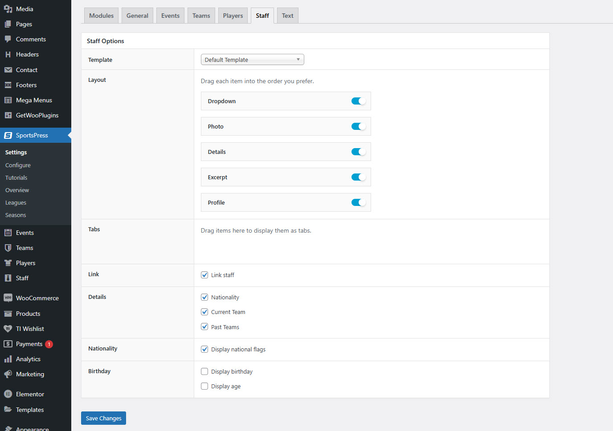This screenshot has height=431, width=613.
Task: Switch to the Modules tab
Action: tap(102, 16)
